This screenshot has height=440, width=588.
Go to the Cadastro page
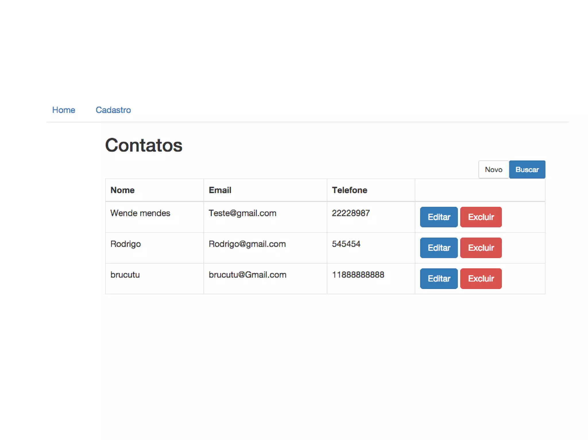pos(113,110)
